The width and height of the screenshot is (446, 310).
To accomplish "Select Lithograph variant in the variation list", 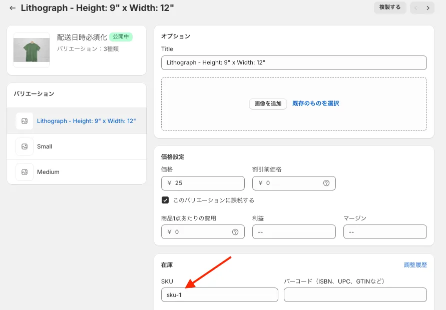I will 86,121.
